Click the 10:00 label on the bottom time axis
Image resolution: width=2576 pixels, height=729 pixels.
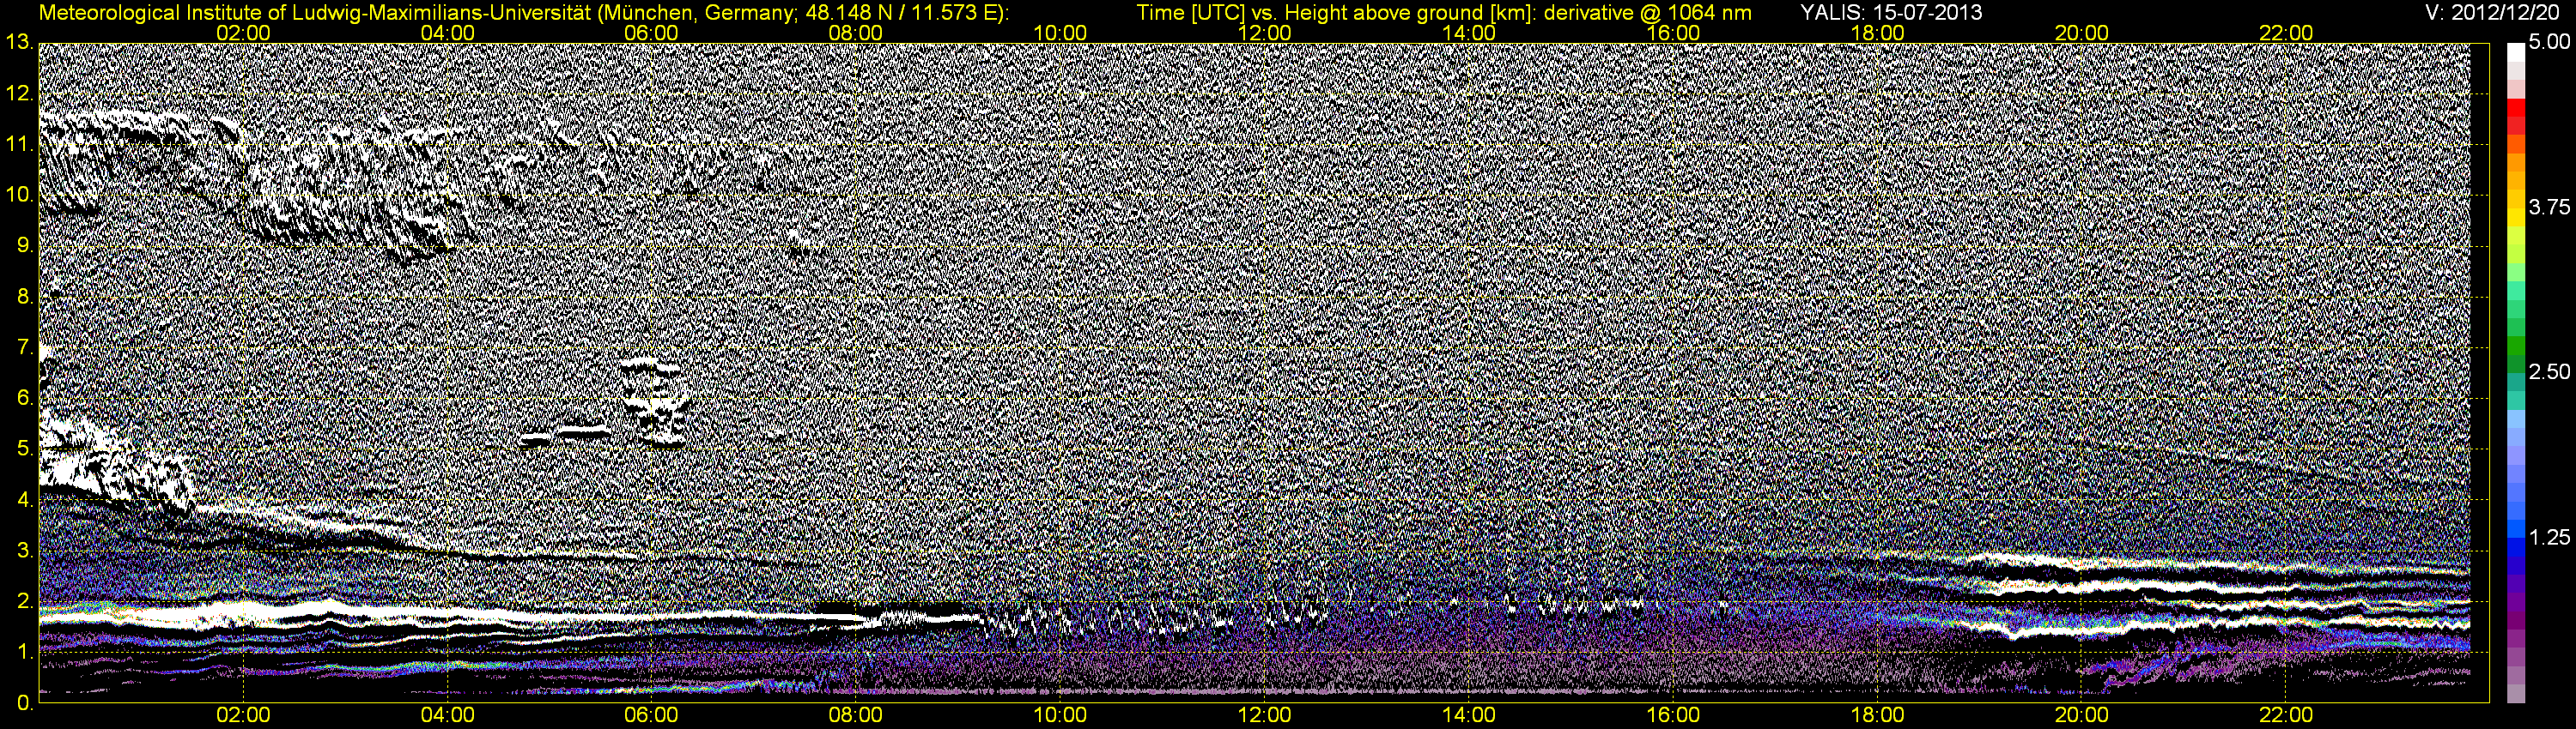1060,716
